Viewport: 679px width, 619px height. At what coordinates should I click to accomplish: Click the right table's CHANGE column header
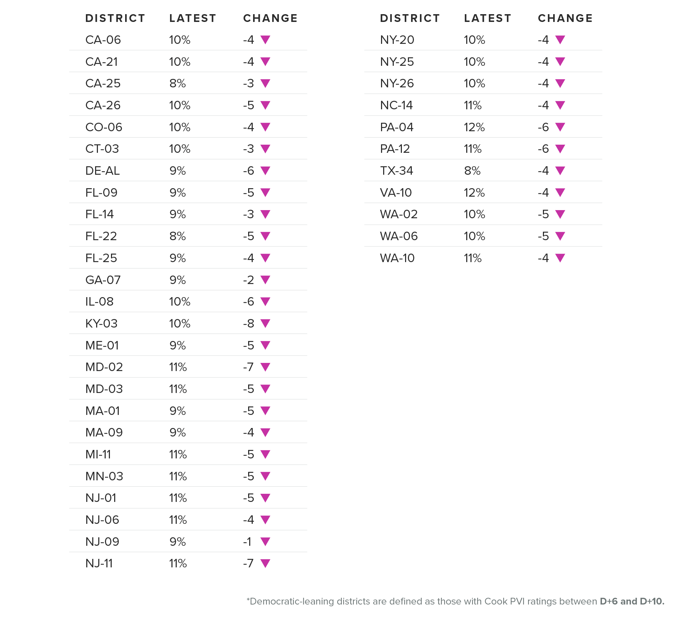coord(565,18)
